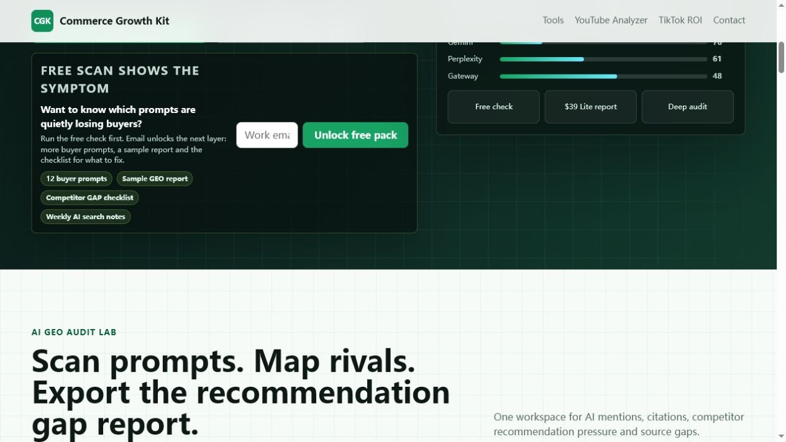
Task: Open the Tools menu item
Action: coord(553,20)
